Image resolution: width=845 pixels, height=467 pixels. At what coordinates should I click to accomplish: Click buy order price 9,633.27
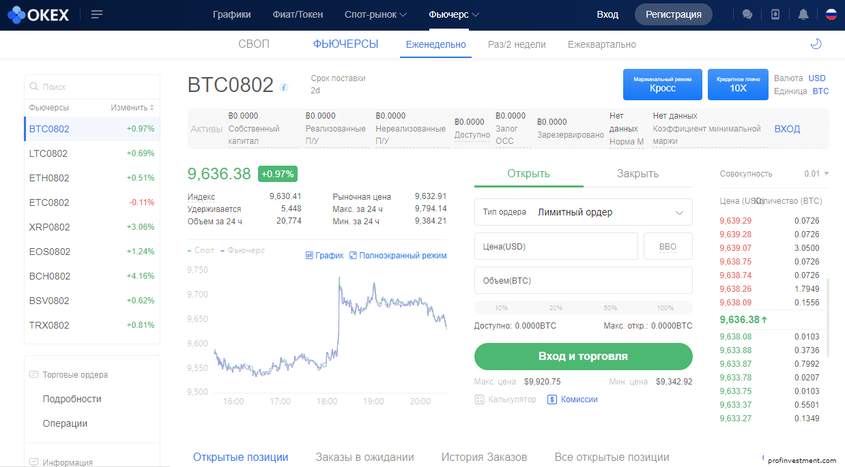click(736, 419)
